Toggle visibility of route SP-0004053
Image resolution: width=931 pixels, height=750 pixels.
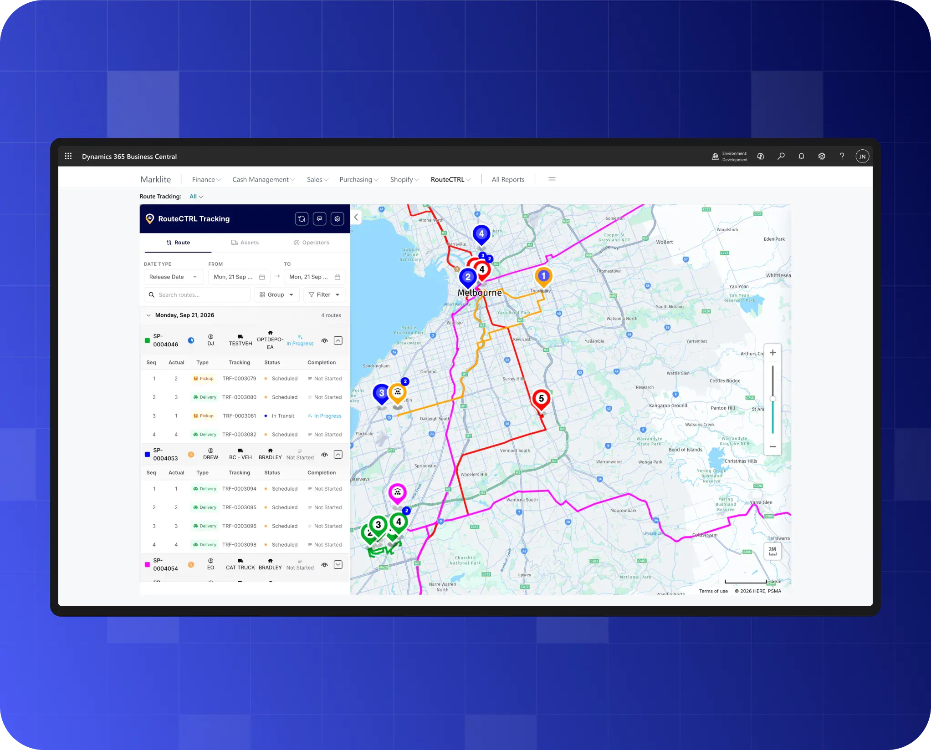324,455
